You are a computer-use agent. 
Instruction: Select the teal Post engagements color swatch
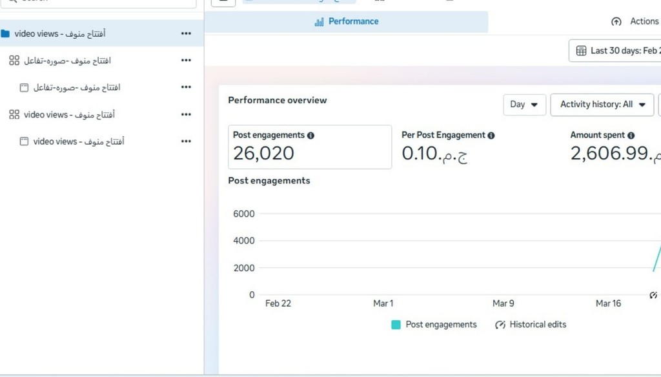pyautogui.click(x=396, y=325)
